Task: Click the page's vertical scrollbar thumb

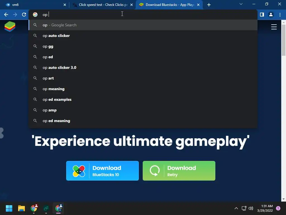Action: click(x=283, y=40)
